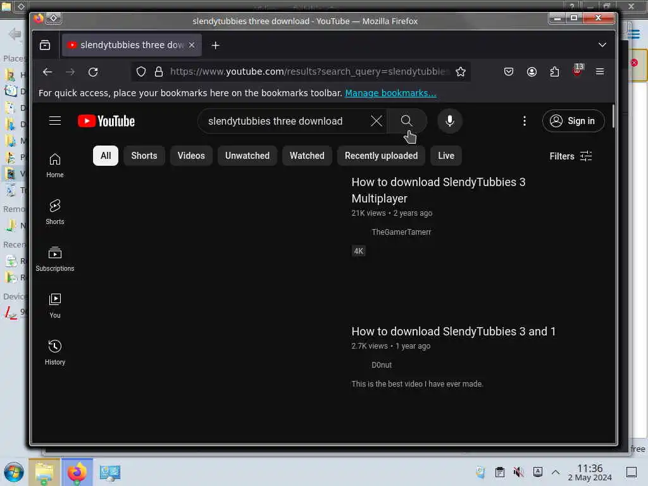Open How to download SlendyTubbies 3 Multiplayer
Viewport: 648px width, 486px height.
(x=438, y=190)
